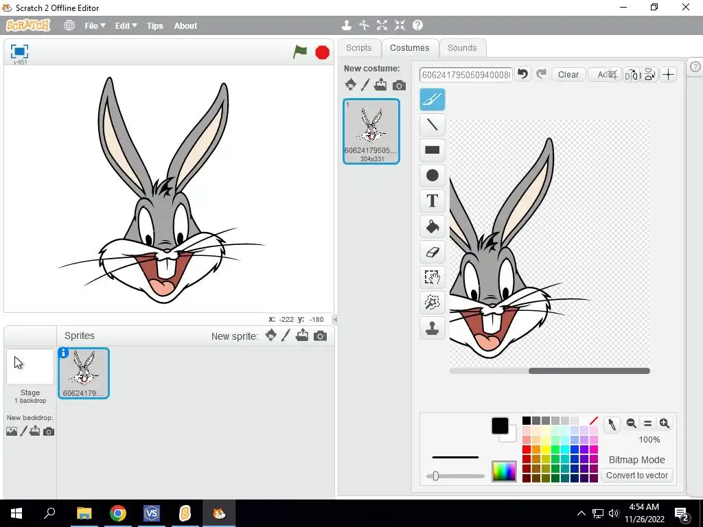Image resolution: width=703 pixels, height=527 pixels.
Task: Choose the Select marquee tool
Action: 433,277
